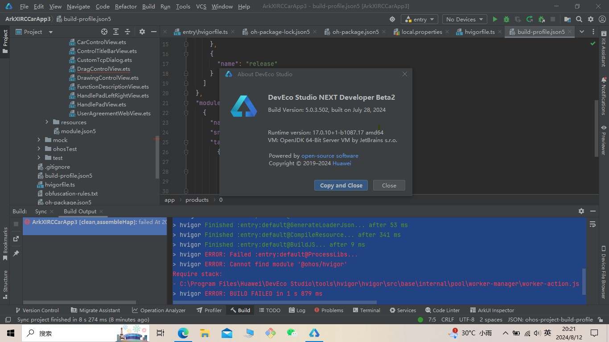Open IDE settings gear in main toolbar
This screenshot has height=342, width=609.
pyautogui.click(x=591, y=19)
